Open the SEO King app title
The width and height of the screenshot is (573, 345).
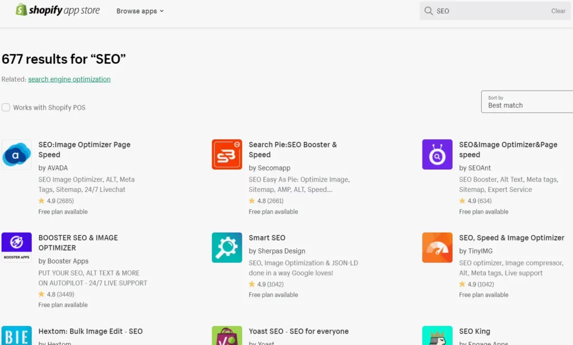tap(475, 331)
